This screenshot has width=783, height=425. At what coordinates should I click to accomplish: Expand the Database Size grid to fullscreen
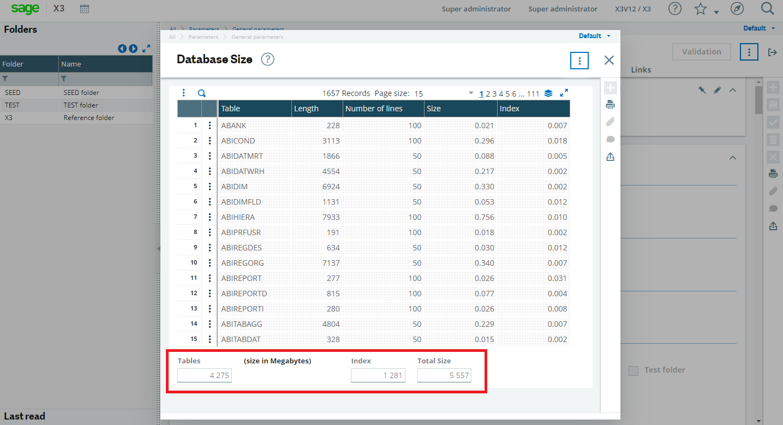[564, 93]
